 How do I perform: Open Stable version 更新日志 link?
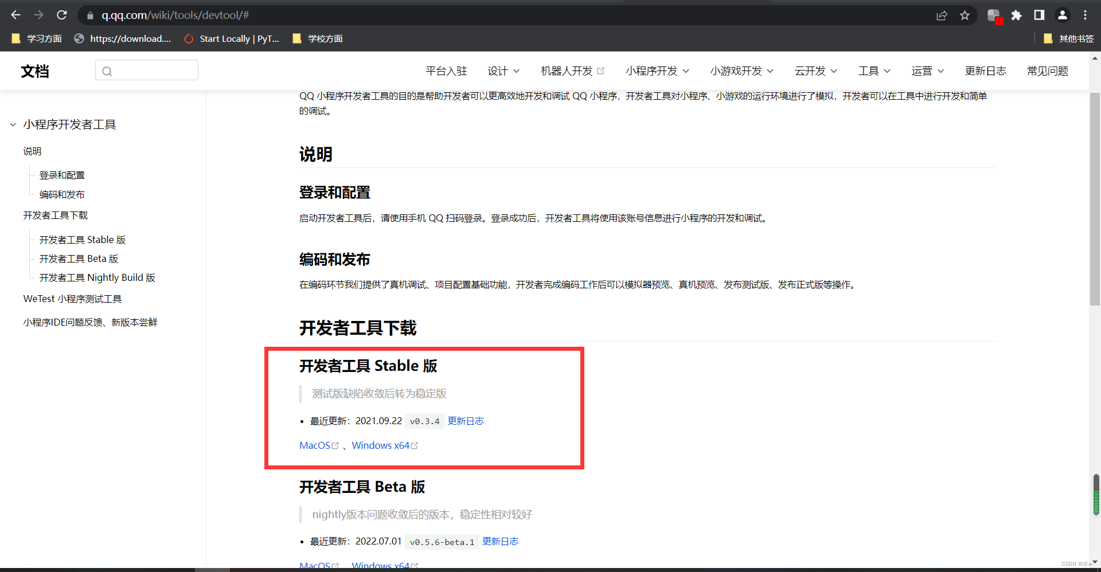[466, 421]
